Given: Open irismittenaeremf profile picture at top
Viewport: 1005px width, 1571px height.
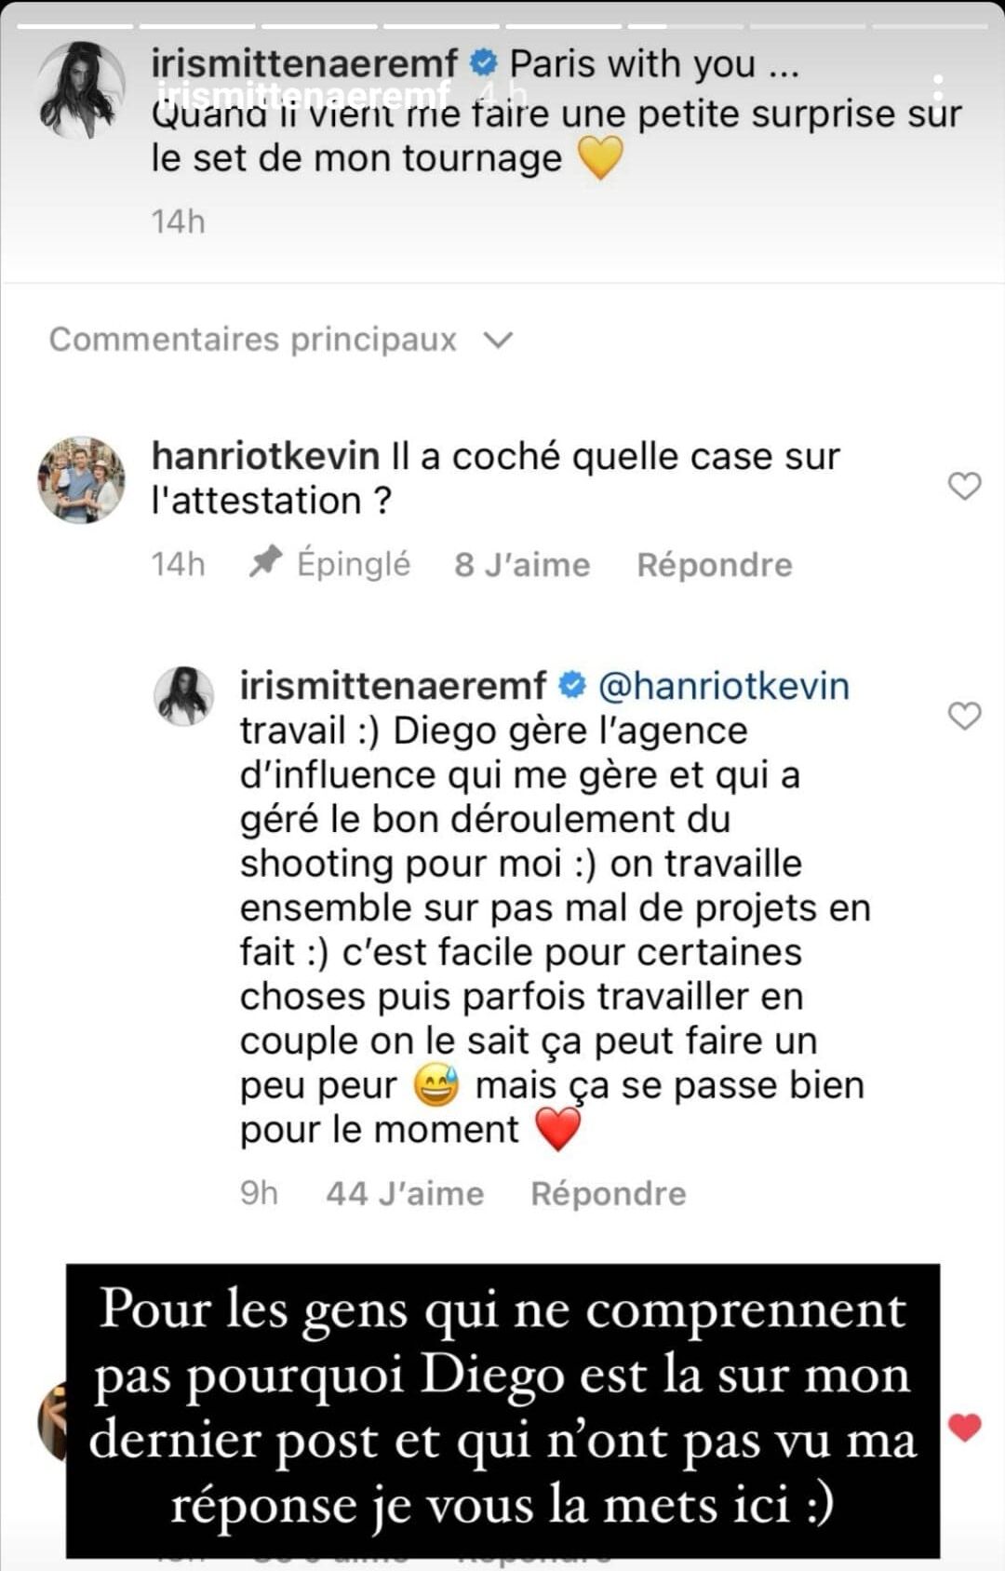Looking at the screenshot, I should click(81, 90).
